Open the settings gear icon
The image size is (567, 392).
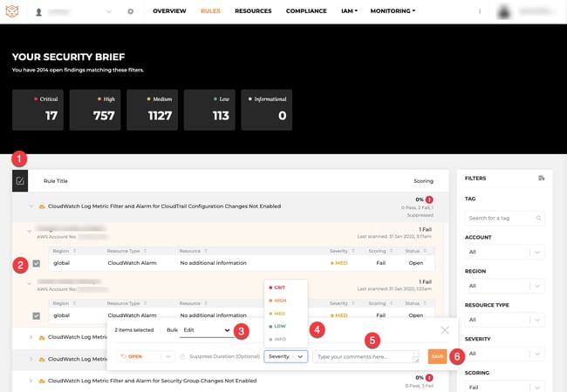[x=131, y=11]
